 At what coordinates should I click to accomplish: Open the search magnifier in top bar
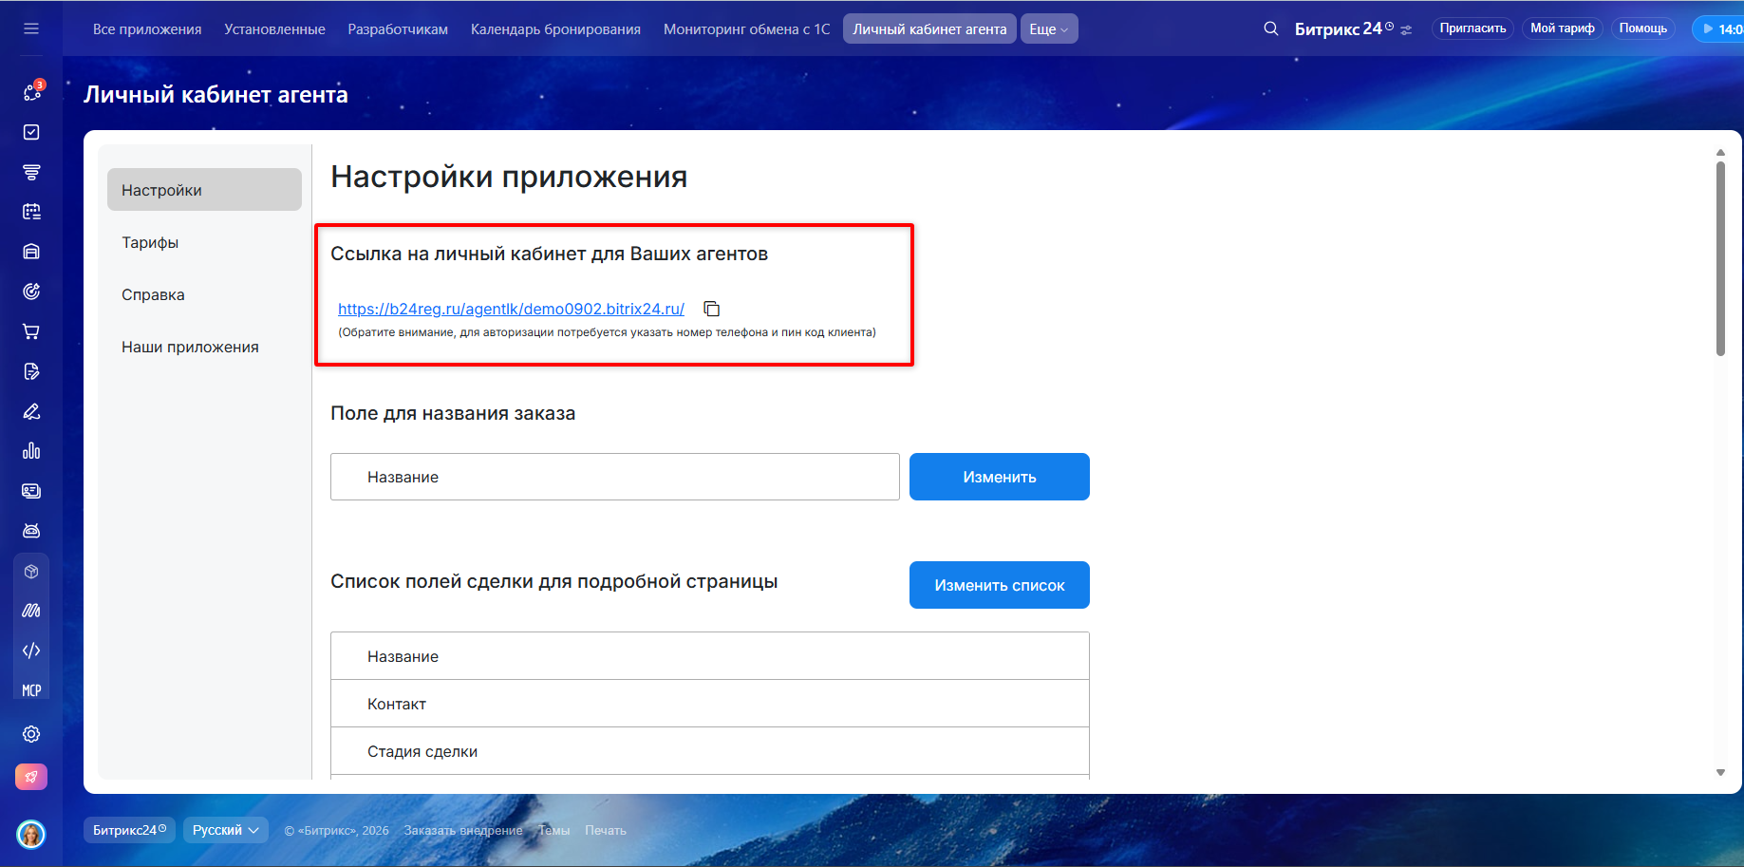coord(1271,28)
